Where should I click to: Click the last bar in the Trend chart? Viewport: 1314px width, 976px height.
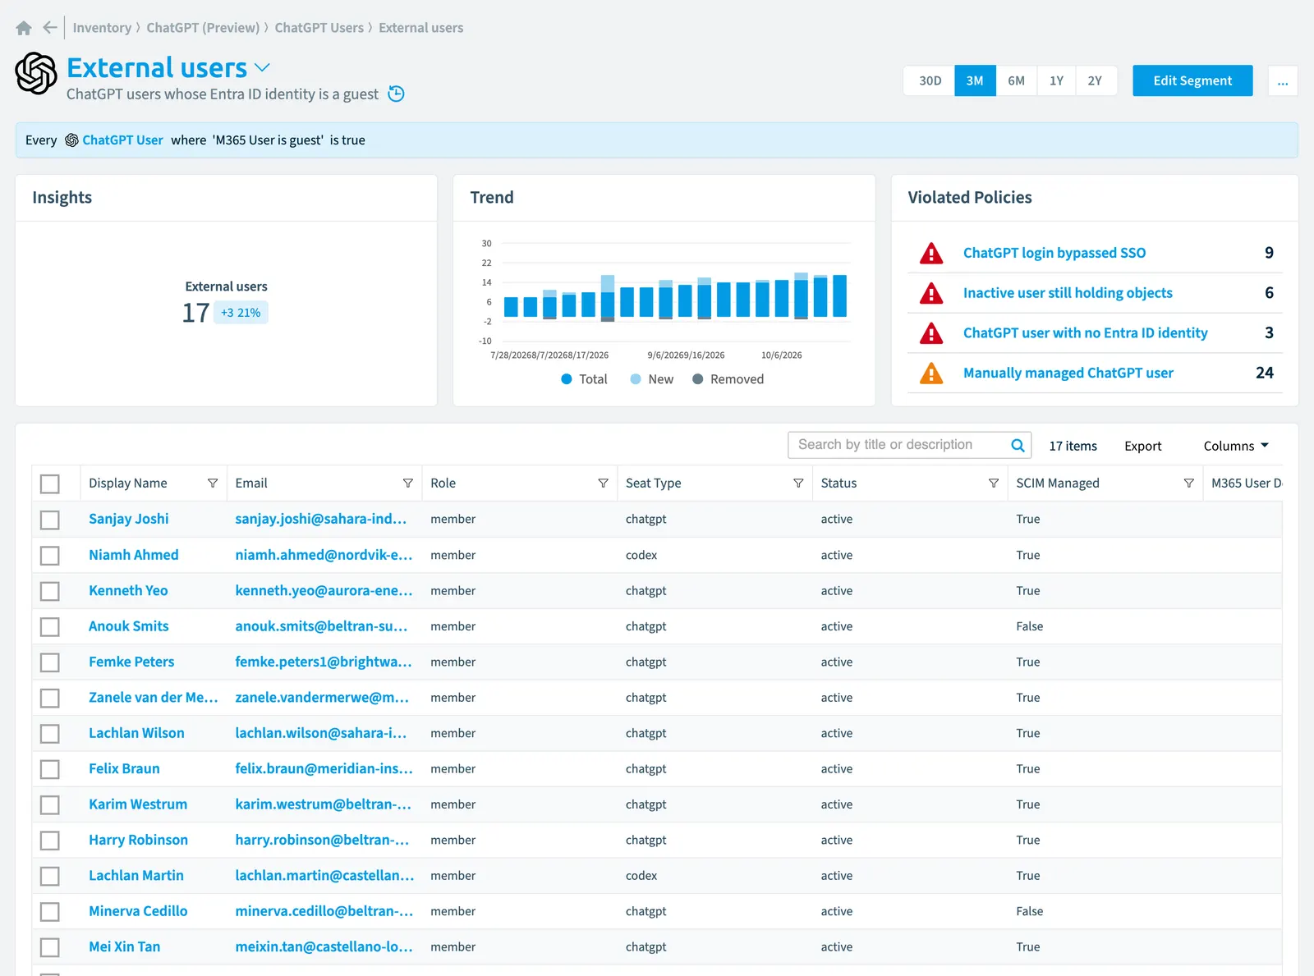840,296
